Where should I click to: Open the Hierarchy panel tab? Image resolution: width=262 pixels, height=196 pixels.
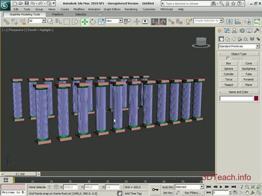[234, 31]
